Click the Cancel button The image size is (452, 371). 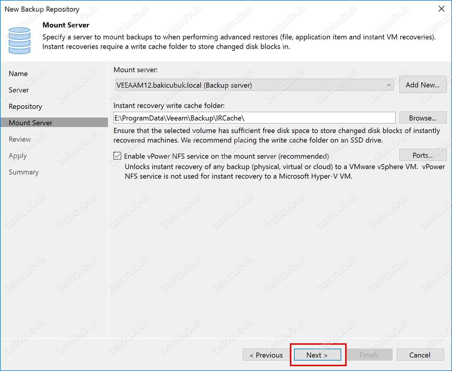pyautogui.click(x=420, y=355)
